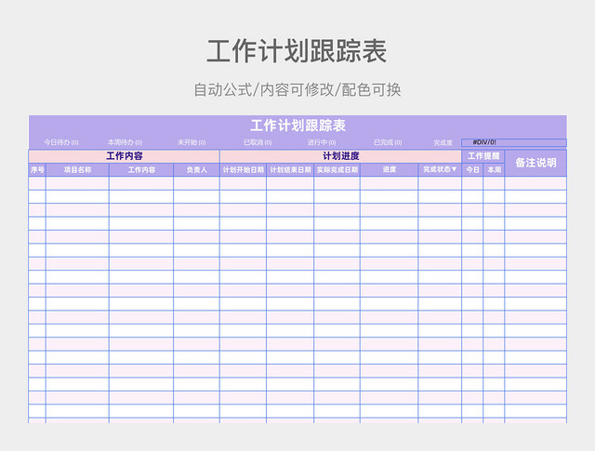Image resolution: width=595 pixels, height=451 pixels.
Task: Select the 工作计划跟踪表 purple sheet title banner
Action: point(297,126)
